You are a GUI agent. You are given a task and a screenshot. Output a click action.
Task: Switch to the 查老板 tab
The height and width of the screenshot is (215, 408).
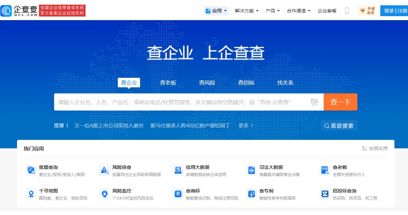[x=168, y=83]
